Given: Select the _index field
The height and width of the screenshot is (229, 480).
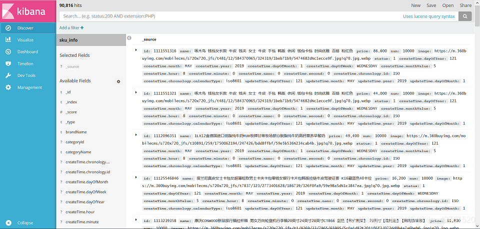Looking at the screenshot, I should [71, 102].
